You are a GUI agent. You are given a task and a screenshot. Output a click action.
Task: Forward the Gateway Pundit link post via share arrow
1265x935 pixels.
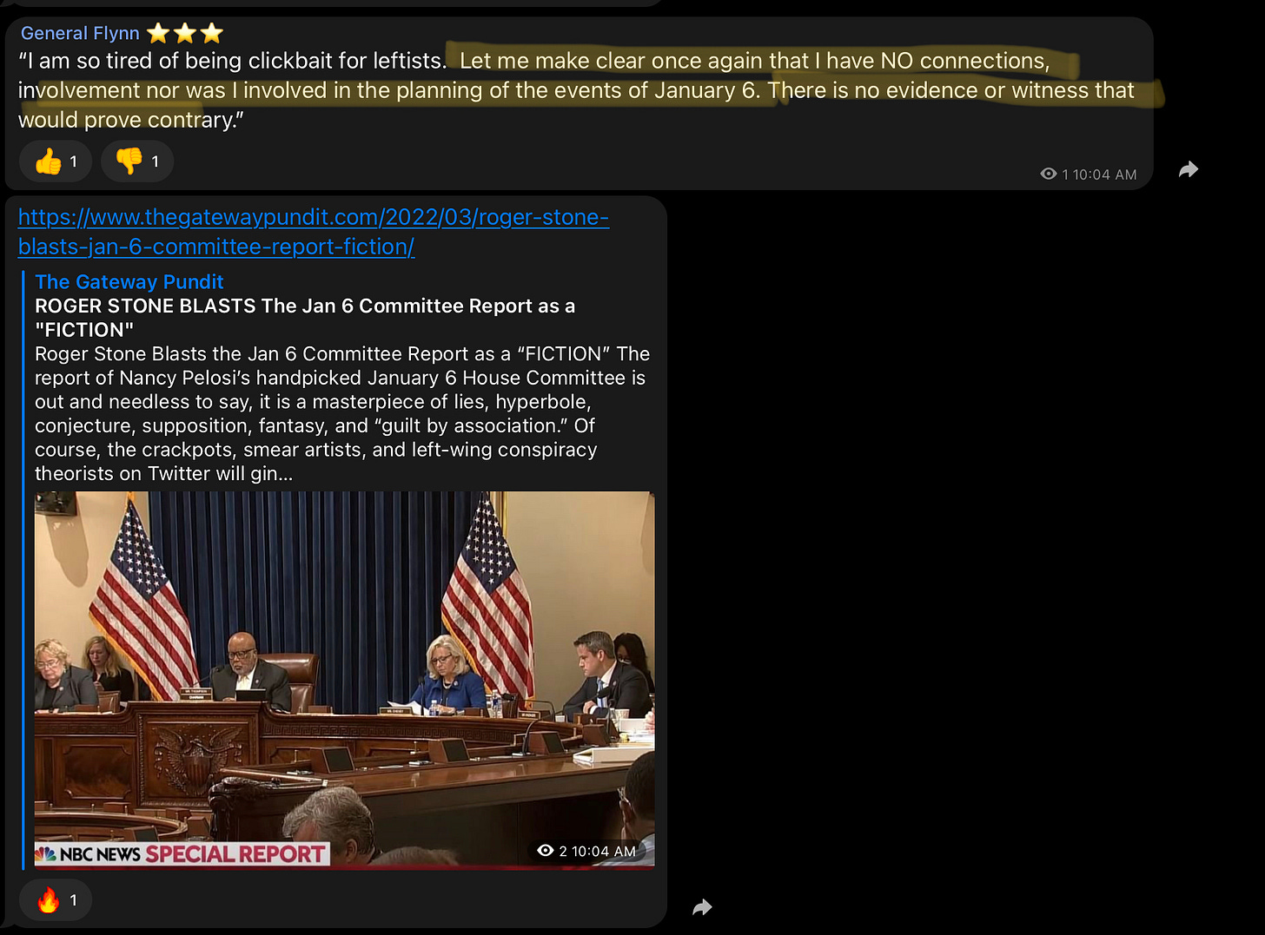point(702,908)
